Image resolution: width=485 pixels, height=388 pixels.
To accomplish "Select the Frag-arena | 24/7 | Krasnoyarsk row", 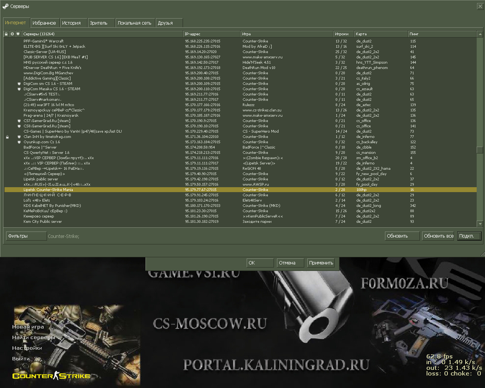I will tap(241, 116).
